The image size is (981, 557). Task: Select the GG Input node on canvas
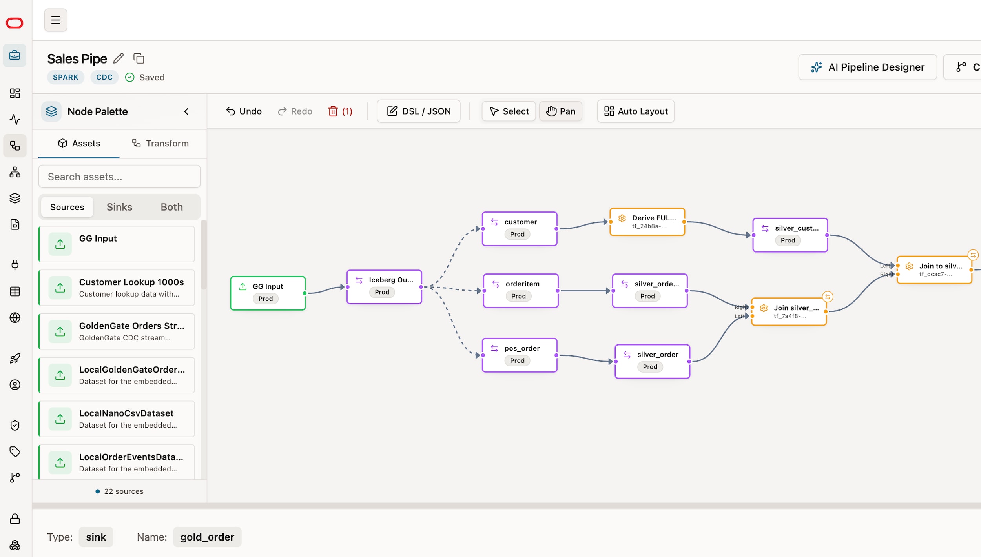coord(268,293)
